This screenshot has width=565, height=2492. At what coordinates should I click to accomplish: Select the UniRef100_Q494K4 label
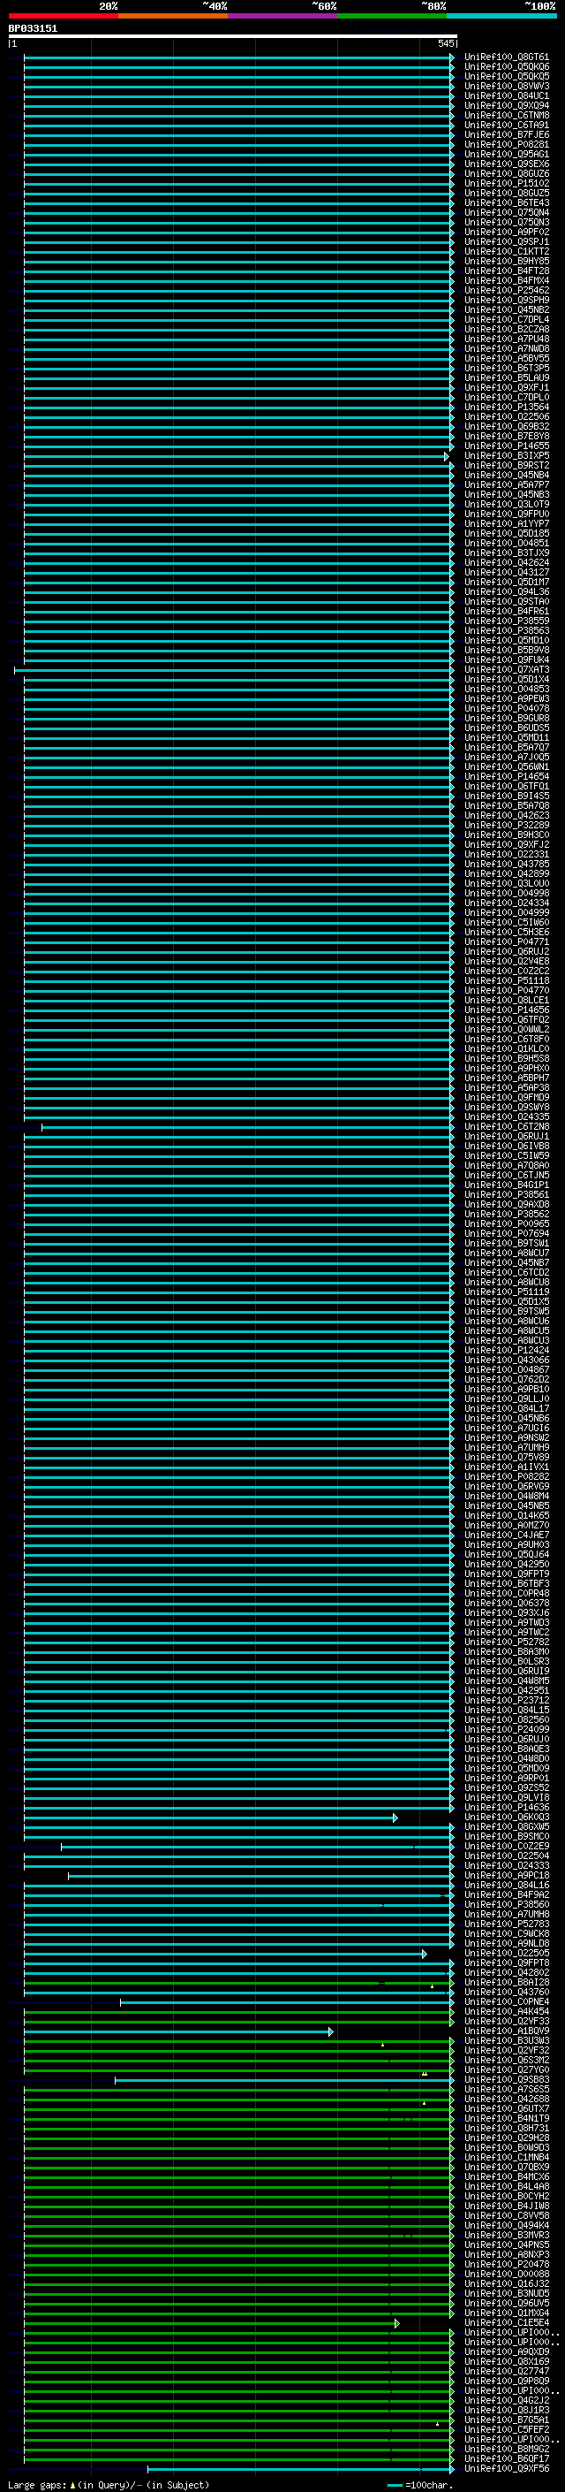507,2226
